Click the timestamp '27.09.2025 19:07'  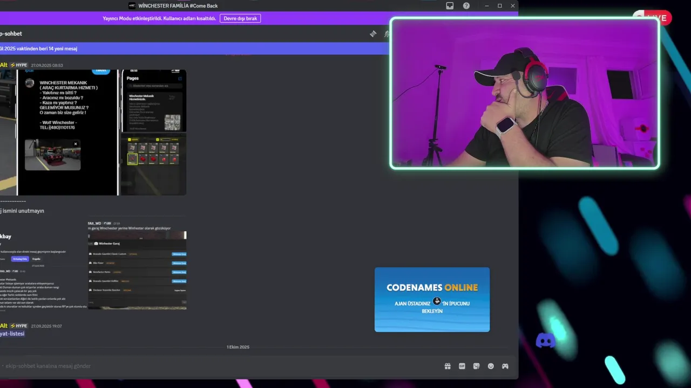[46, 326]
